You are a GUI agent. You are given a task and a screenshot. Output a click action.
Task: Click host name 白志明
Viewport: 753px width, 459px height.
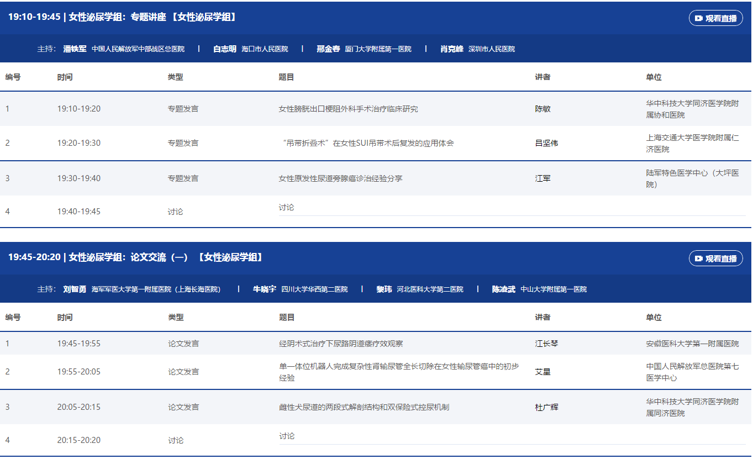coord(225,49)
